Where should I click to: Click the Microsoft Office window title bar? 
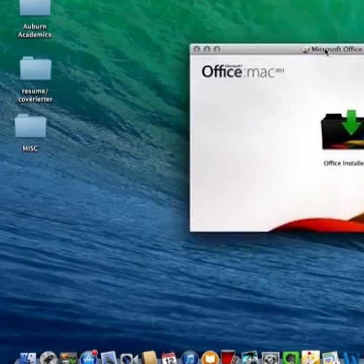click(261, 49)
